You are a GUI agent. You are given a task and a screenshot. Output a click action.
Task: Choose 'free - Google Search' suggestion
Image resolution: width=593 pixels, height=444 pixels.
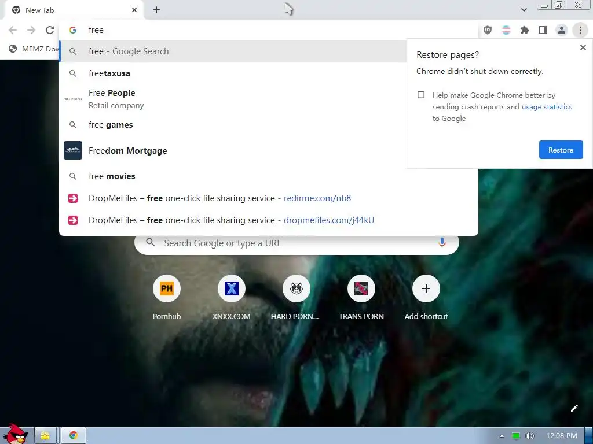click(x=233, y=51)
